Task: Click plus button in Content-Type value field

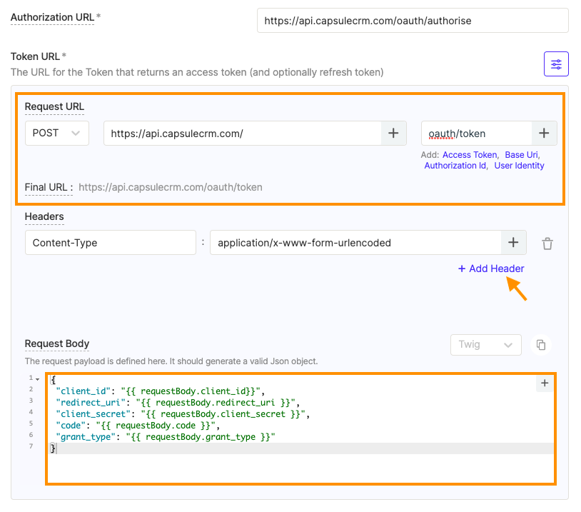Action: click(513, 243)
